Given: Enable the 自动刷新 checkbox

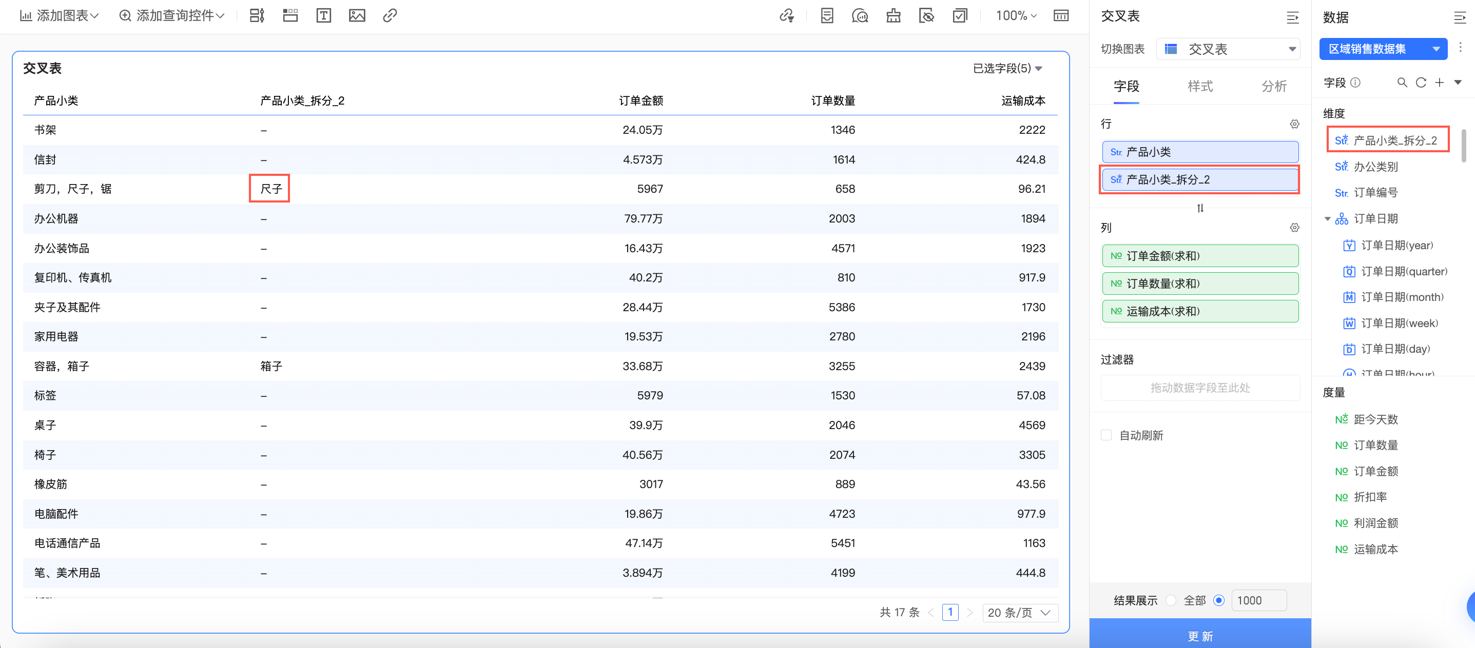Looking at the screenshot, I should pyautogui.click(x=1107, y=435).
